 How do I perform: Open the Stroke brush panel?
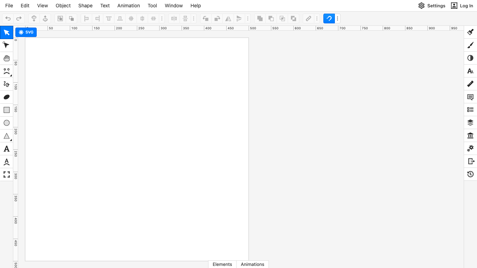point(470,45)
